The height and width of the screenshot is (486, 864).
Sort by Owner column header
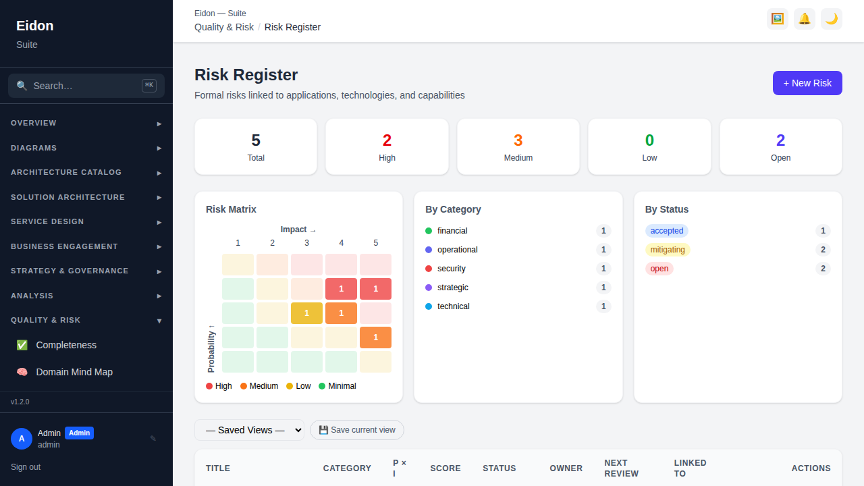[566, 468]
